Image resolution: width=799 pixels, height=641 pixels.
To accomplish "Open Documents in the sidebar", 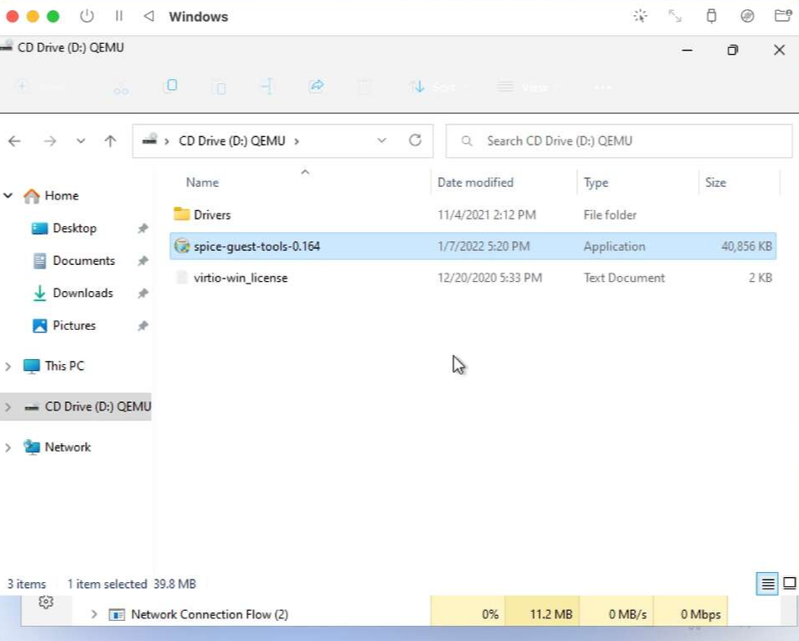I will (x=83, y=261).
